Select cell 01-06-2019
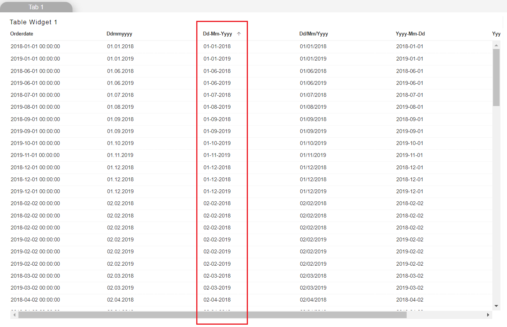The height and width of the screenshot is (327, 507). click(x=217, y=83)
